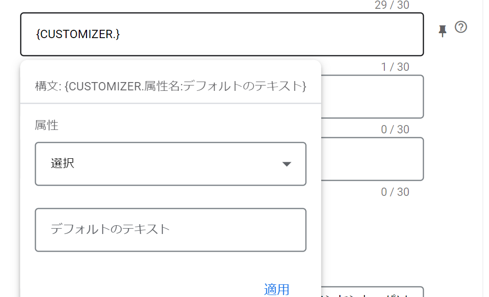Click the 1 / 30 character counter
This screenshot has height=297, width=489.
tap(395, 67)
